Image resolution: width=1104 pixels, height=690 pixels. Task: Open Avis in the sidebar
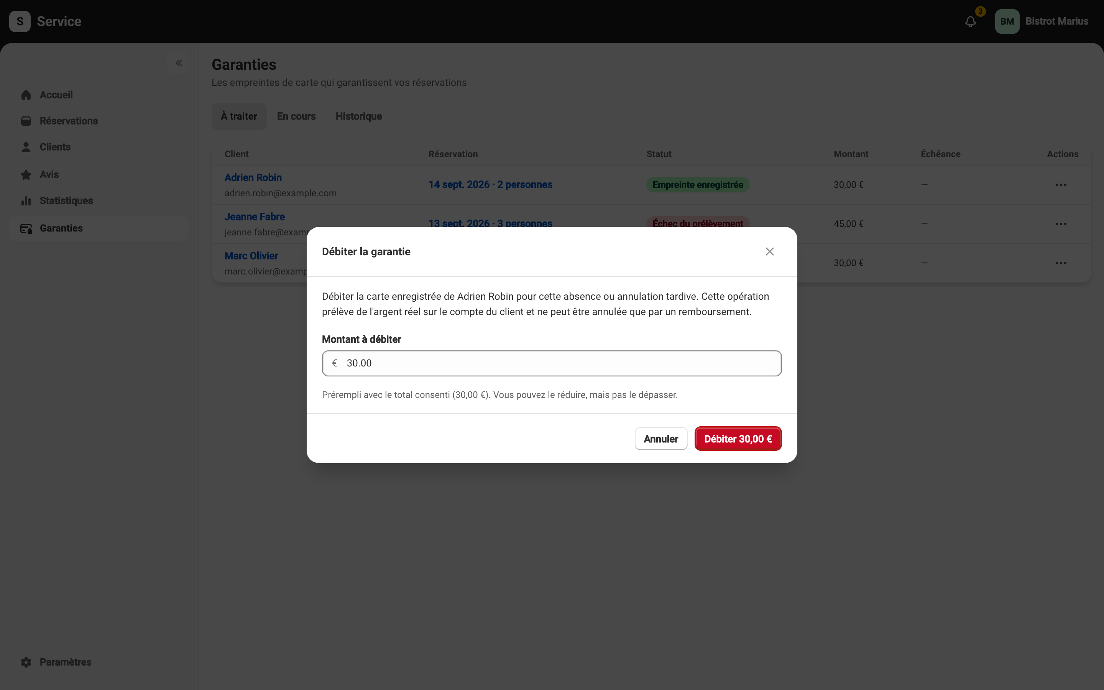coord(99,174)
